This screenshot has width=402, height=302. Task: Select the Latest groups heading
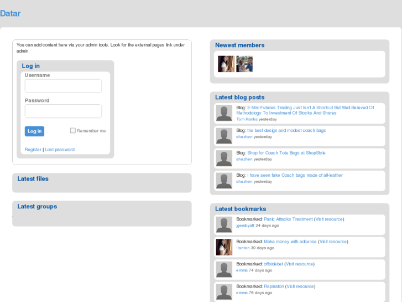pos(37,206)
